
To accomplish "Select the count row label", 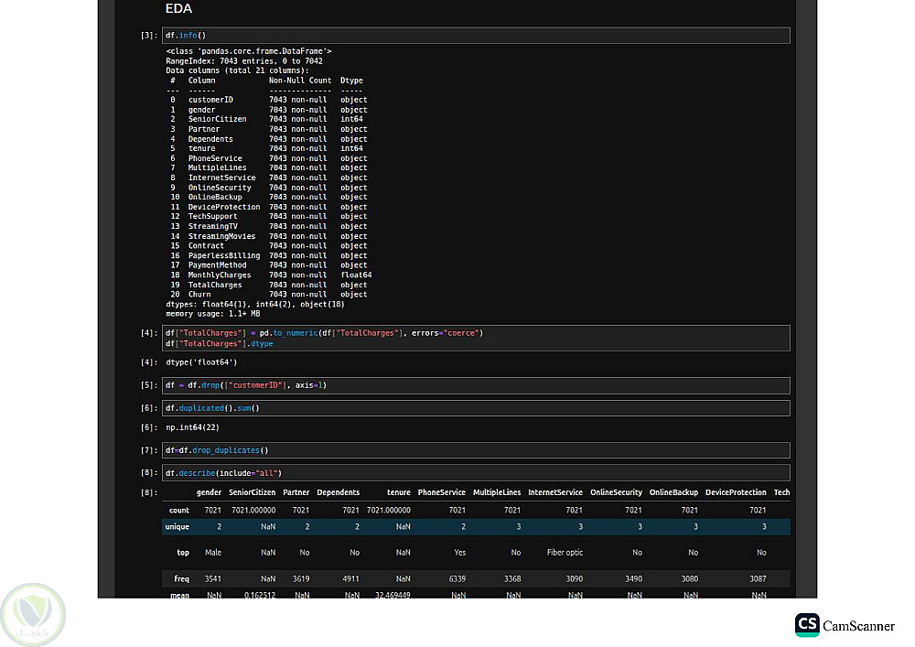I will [x=179, y=511].
